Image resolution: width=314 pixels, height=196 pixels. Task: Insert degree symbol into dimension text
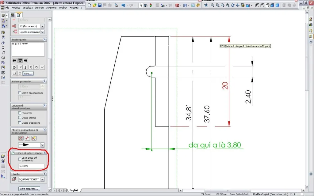click(20, 67)
